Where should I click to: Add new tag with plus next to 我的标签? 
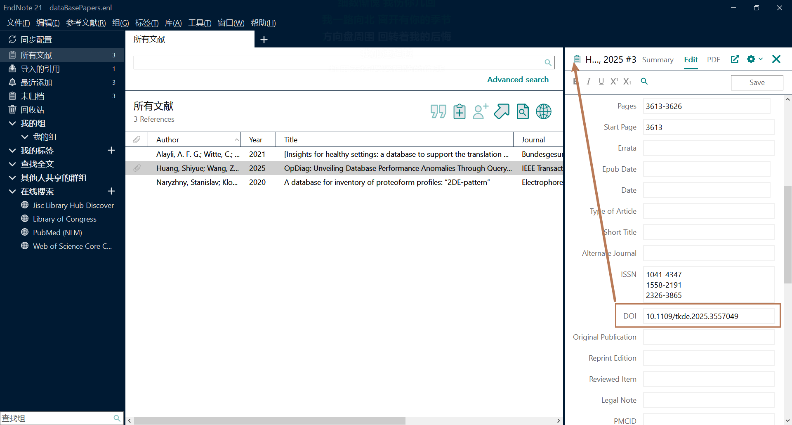point(111,150)
